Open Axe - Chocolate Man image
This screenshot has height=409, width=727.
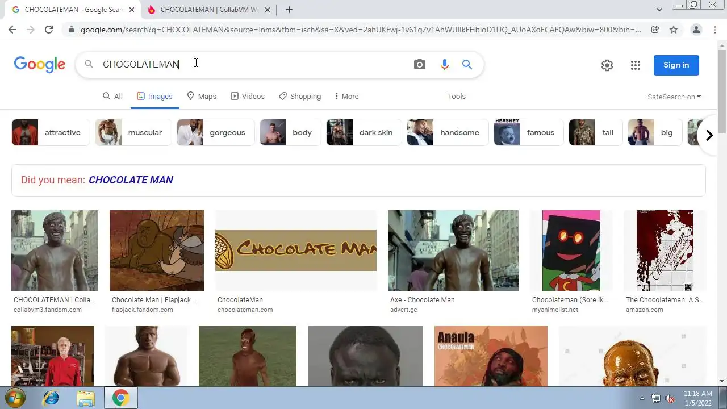[453, 251]
